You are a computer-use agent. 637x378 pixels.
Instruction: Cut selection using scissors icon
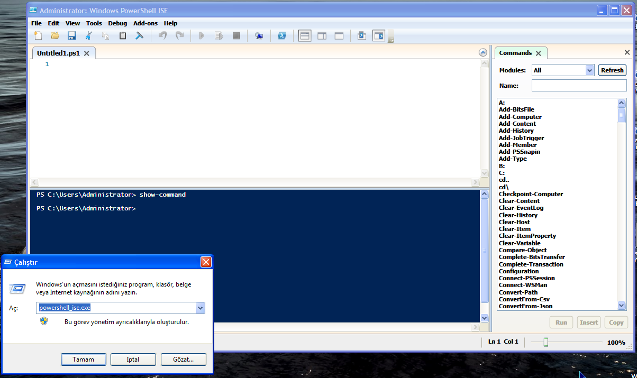pos(89,35)
